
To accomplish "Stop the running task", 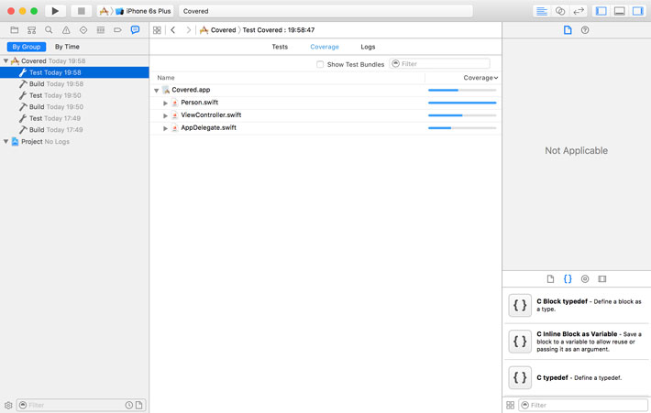I will coord(82,11).
